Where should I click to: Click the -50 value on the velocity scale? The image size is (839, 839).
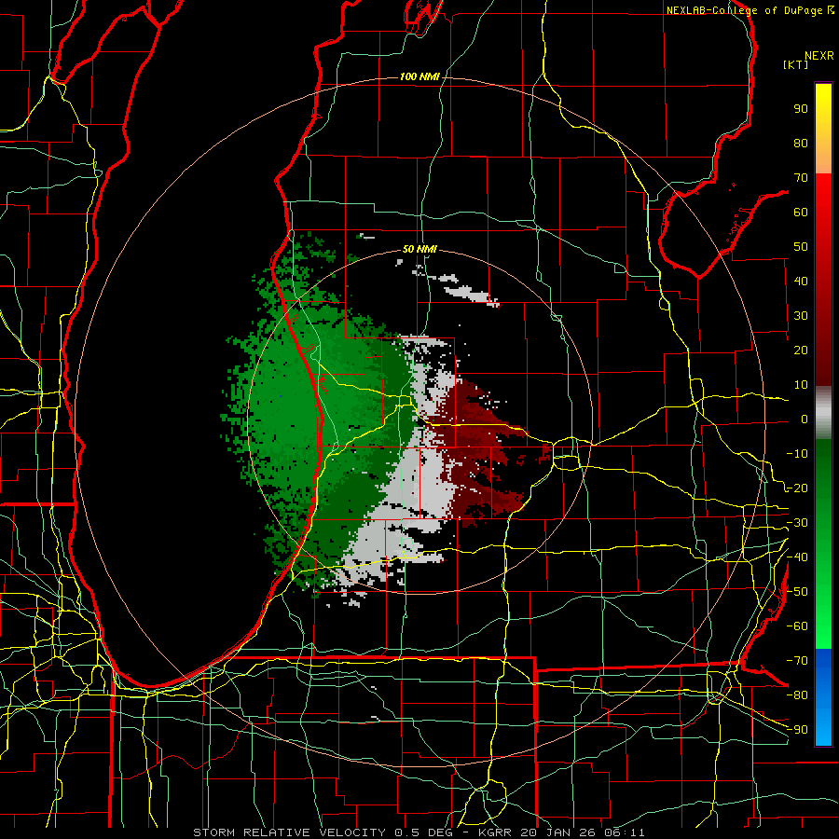797,592
